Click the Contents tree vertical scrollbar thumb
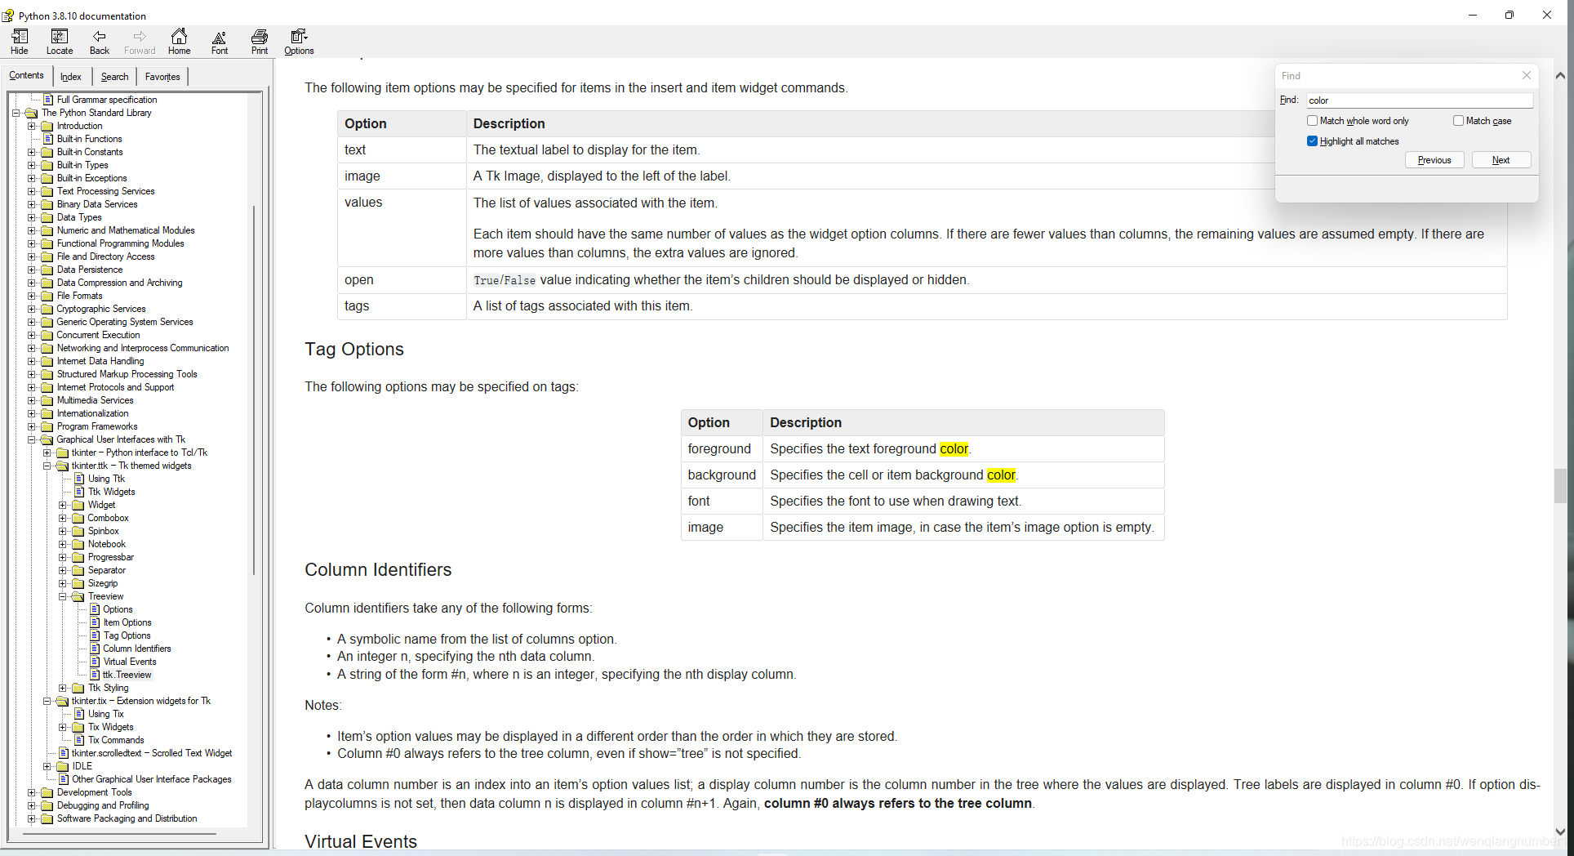The image size is (1574, 856). pyautogui.click(x=254, y=390)
